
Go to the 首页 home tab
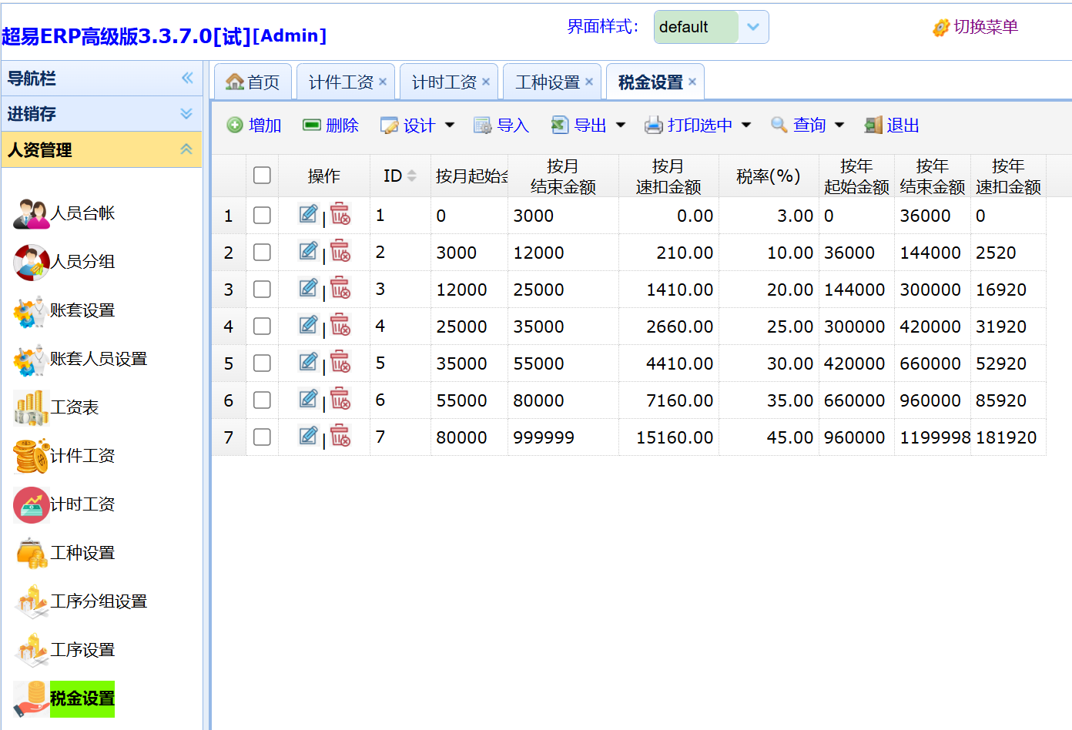coord(253,82)
